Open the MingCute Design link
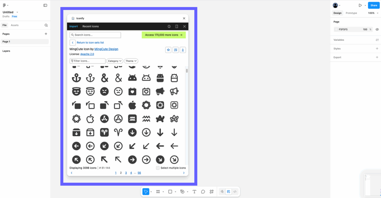381x198 pixels. (106, 49)
